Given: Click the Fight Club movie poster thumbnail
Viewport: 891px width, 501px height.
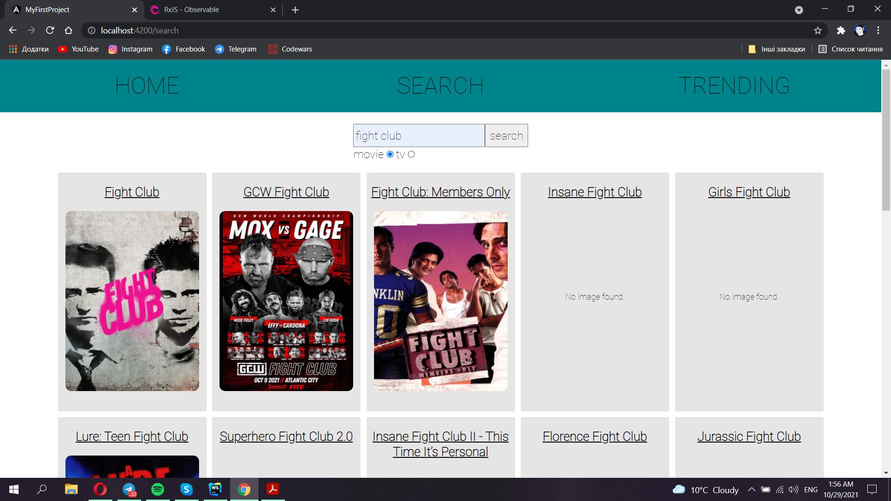Looking at the screenshot, I should pos(132,301).
